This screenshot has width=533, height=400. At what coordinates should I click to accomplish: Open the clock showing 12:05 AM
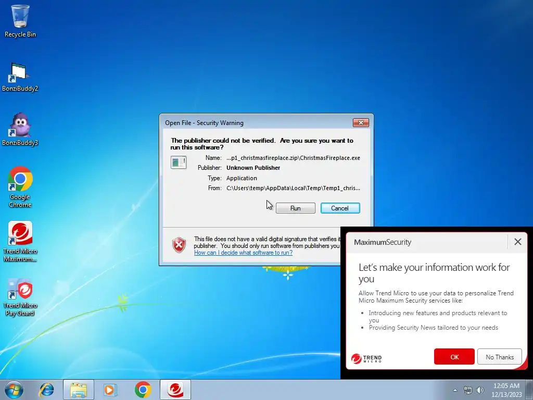tap(506, 390)
